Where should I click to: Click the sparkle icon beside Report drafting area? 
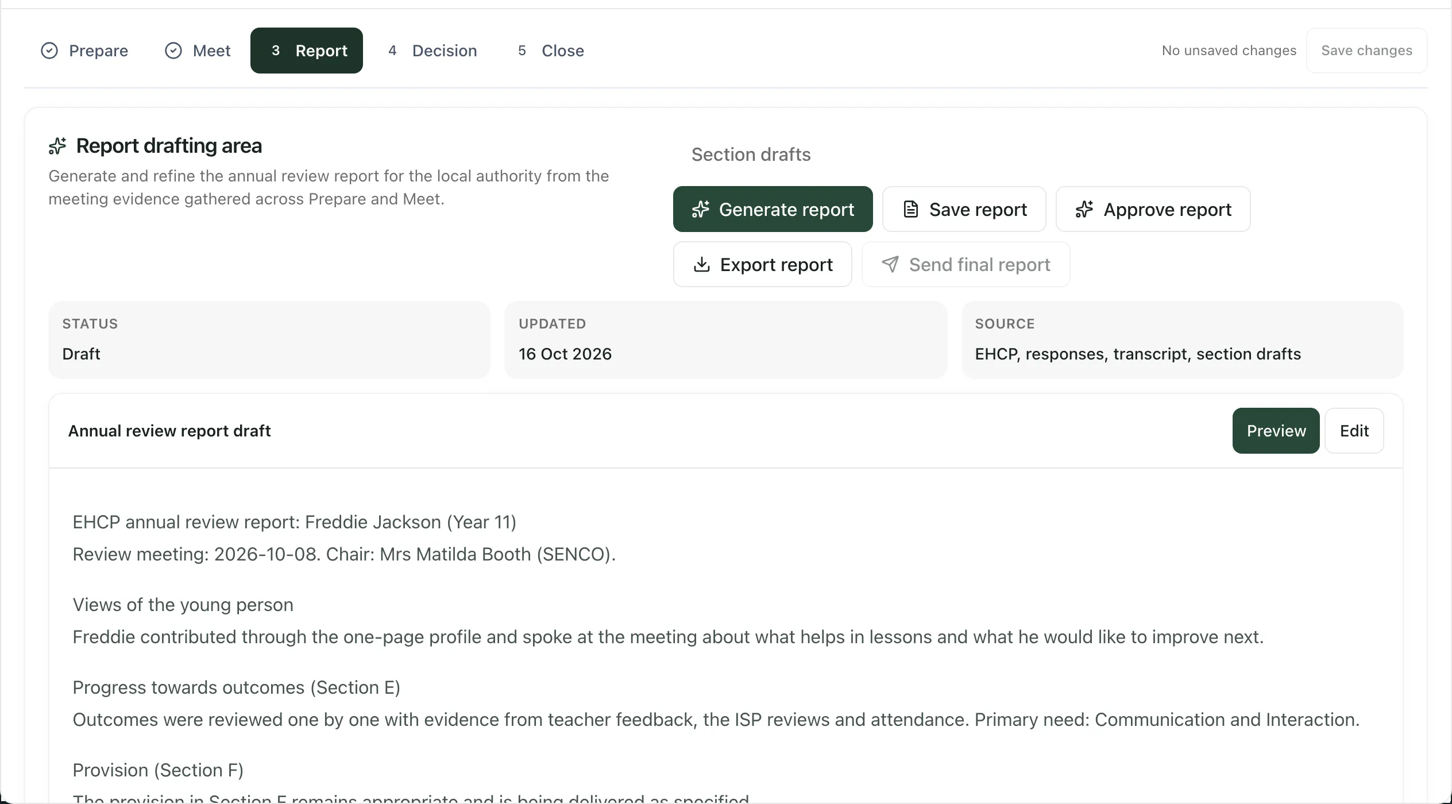[x=57, y=146]
